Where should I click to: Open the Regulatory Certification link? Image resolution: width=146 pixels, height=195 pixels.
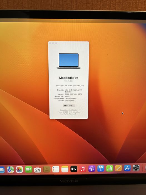pos(69,110)
